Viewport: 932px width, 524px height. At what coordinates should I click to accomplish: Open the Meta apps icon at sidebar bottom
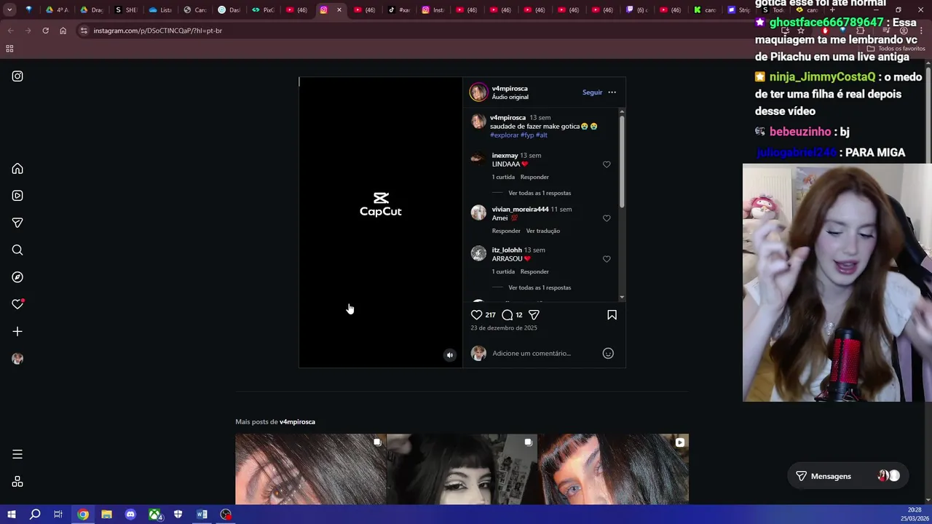(17, 482)
